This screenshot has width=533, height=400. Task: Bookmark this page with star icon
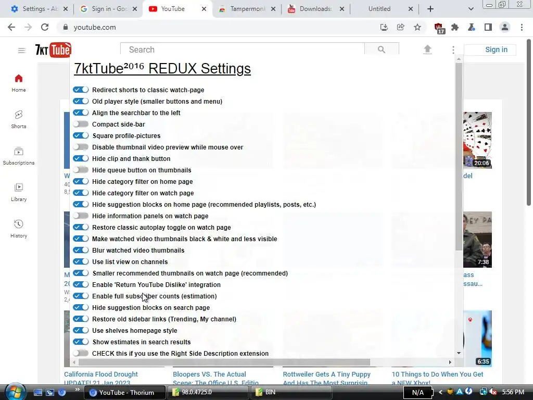pos(417,27)
